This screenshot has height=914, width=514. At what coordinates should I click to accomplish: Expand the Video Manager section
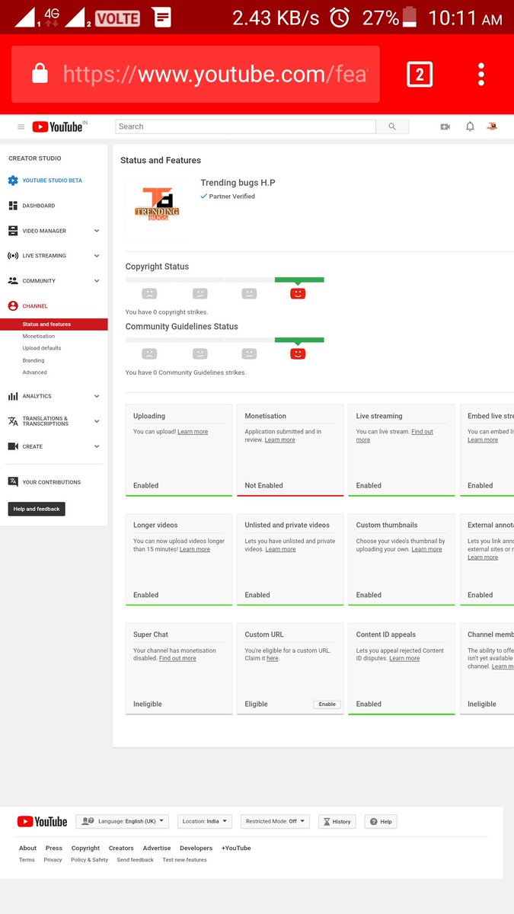[x=97, y=231]
